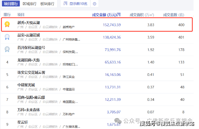Image resolution: width=199 pixels, height=129 pixels.
Task: Click developer 万科地产 in row 8
Action: [x=69, y=114]
